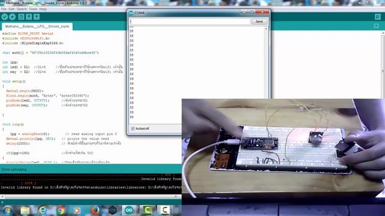Open the Windows Start button
This screenshot has width=385, height=216.
coord(7,210)
